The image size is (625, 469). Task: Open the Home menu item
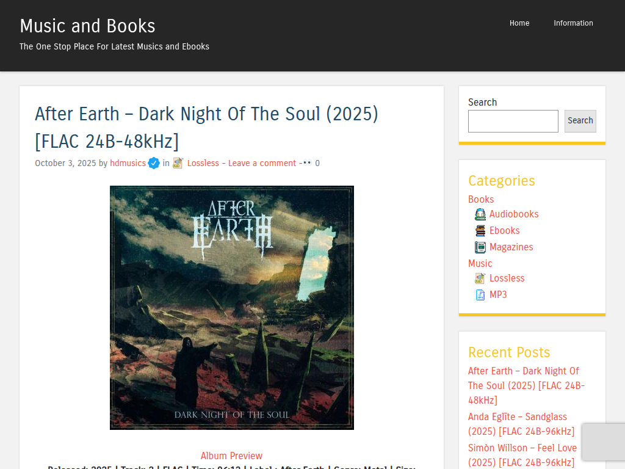tap(519, 23)
